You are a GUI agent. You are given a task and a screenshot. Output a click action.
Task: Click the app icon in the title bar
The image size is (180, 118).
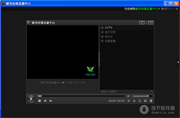[x=3, y=4]
